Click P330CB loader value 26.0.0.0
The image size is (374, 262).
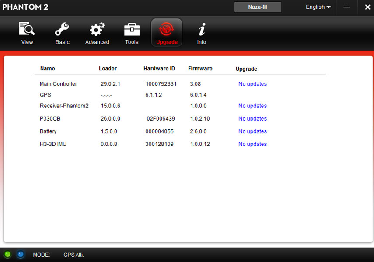tap(110, 119)
